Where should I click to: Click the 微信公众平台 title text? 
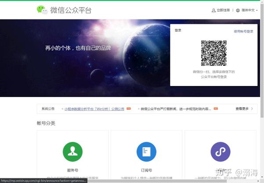pyautogui.click(x=71, y=10)
